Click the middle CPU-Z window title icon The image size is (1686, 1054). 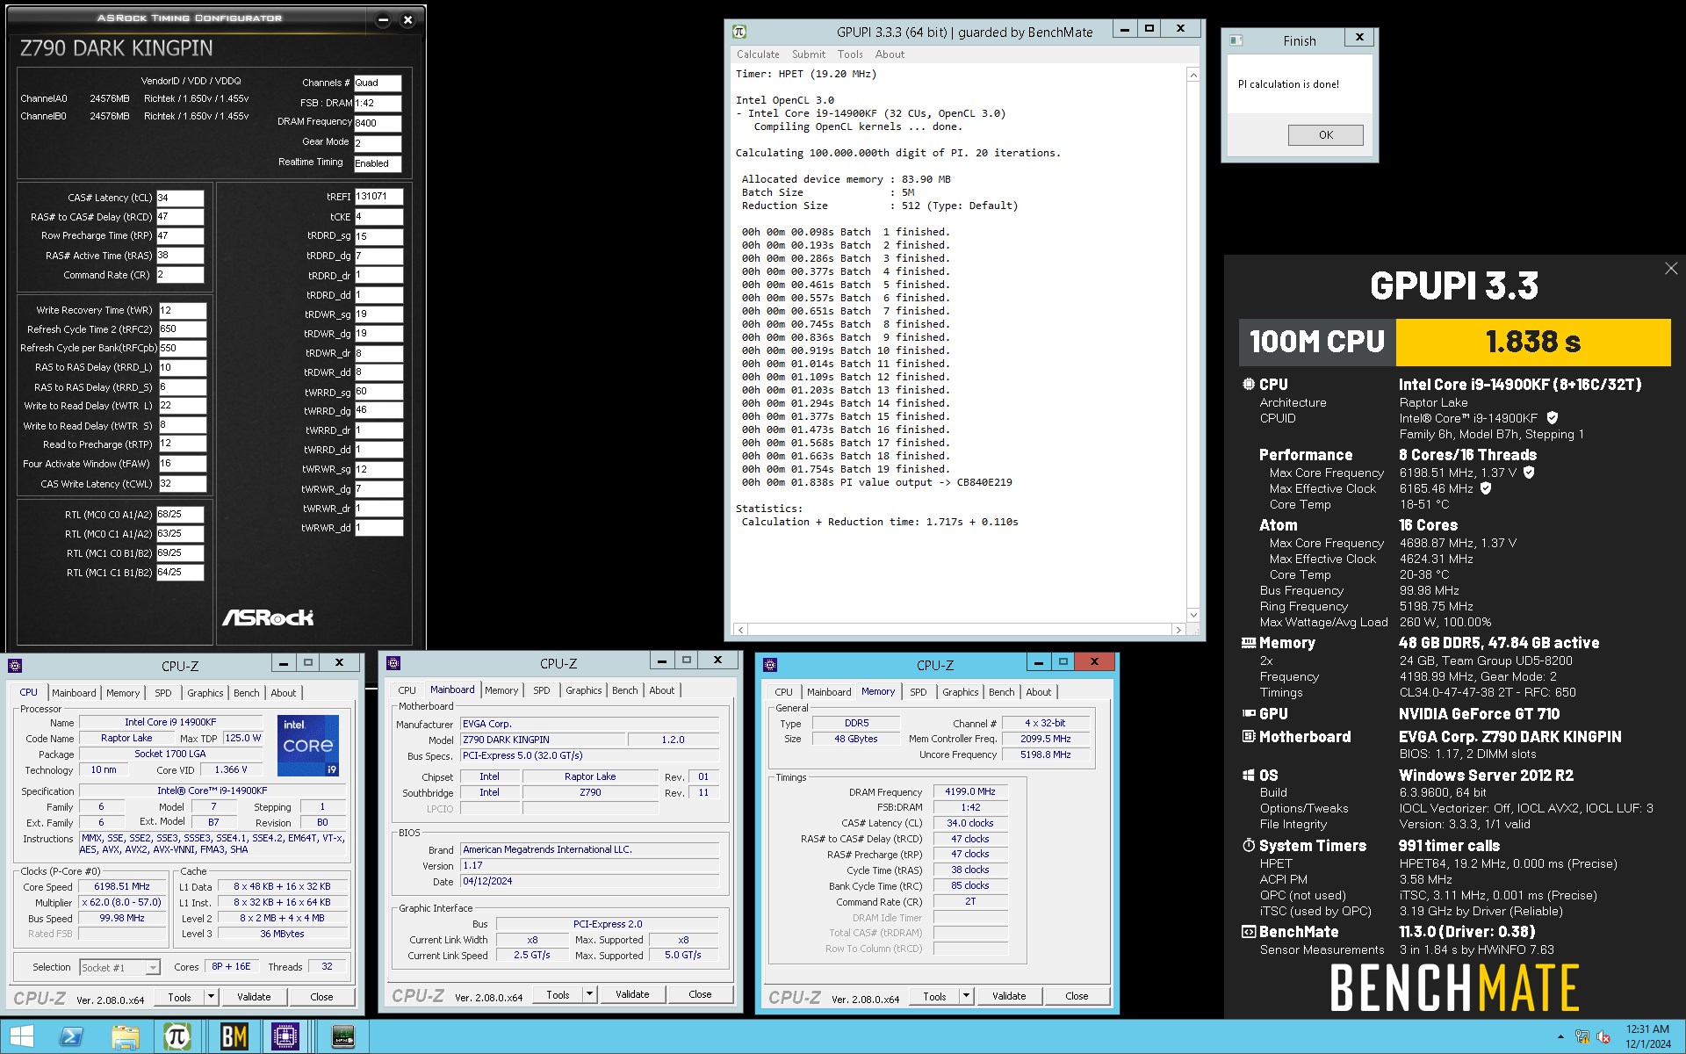[393, 663]
